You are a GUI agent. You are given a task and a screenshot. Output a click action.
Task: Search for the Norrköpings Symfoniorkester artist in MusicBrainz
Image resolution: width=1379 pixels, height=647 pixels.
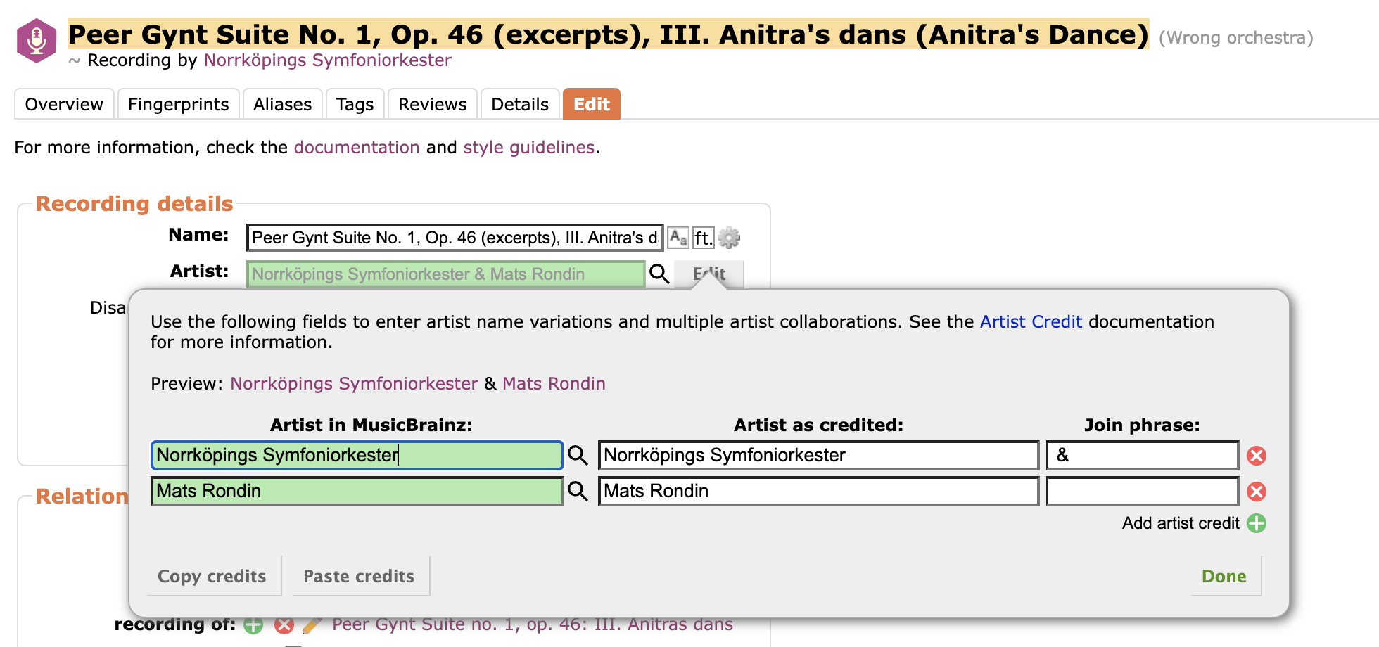(578, 456)
